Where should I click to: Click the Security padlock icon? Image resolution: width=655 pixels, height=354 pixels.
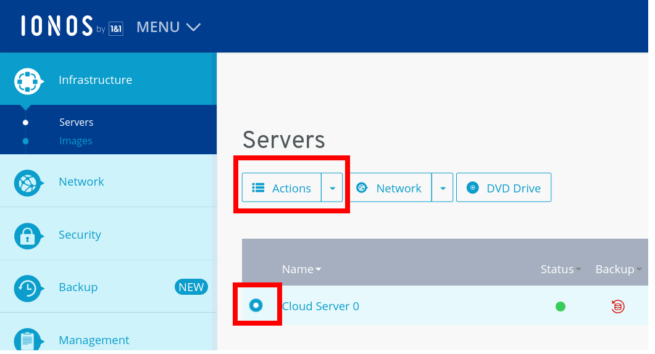(x=28, y=236)
